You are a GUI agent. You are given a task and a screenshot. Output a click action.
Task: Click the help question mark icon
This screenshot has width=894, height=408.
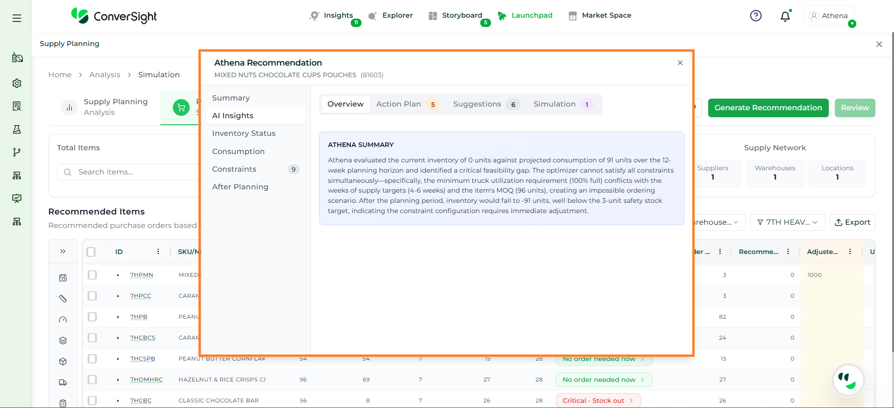pyautogui.click(x=756, y=16)
